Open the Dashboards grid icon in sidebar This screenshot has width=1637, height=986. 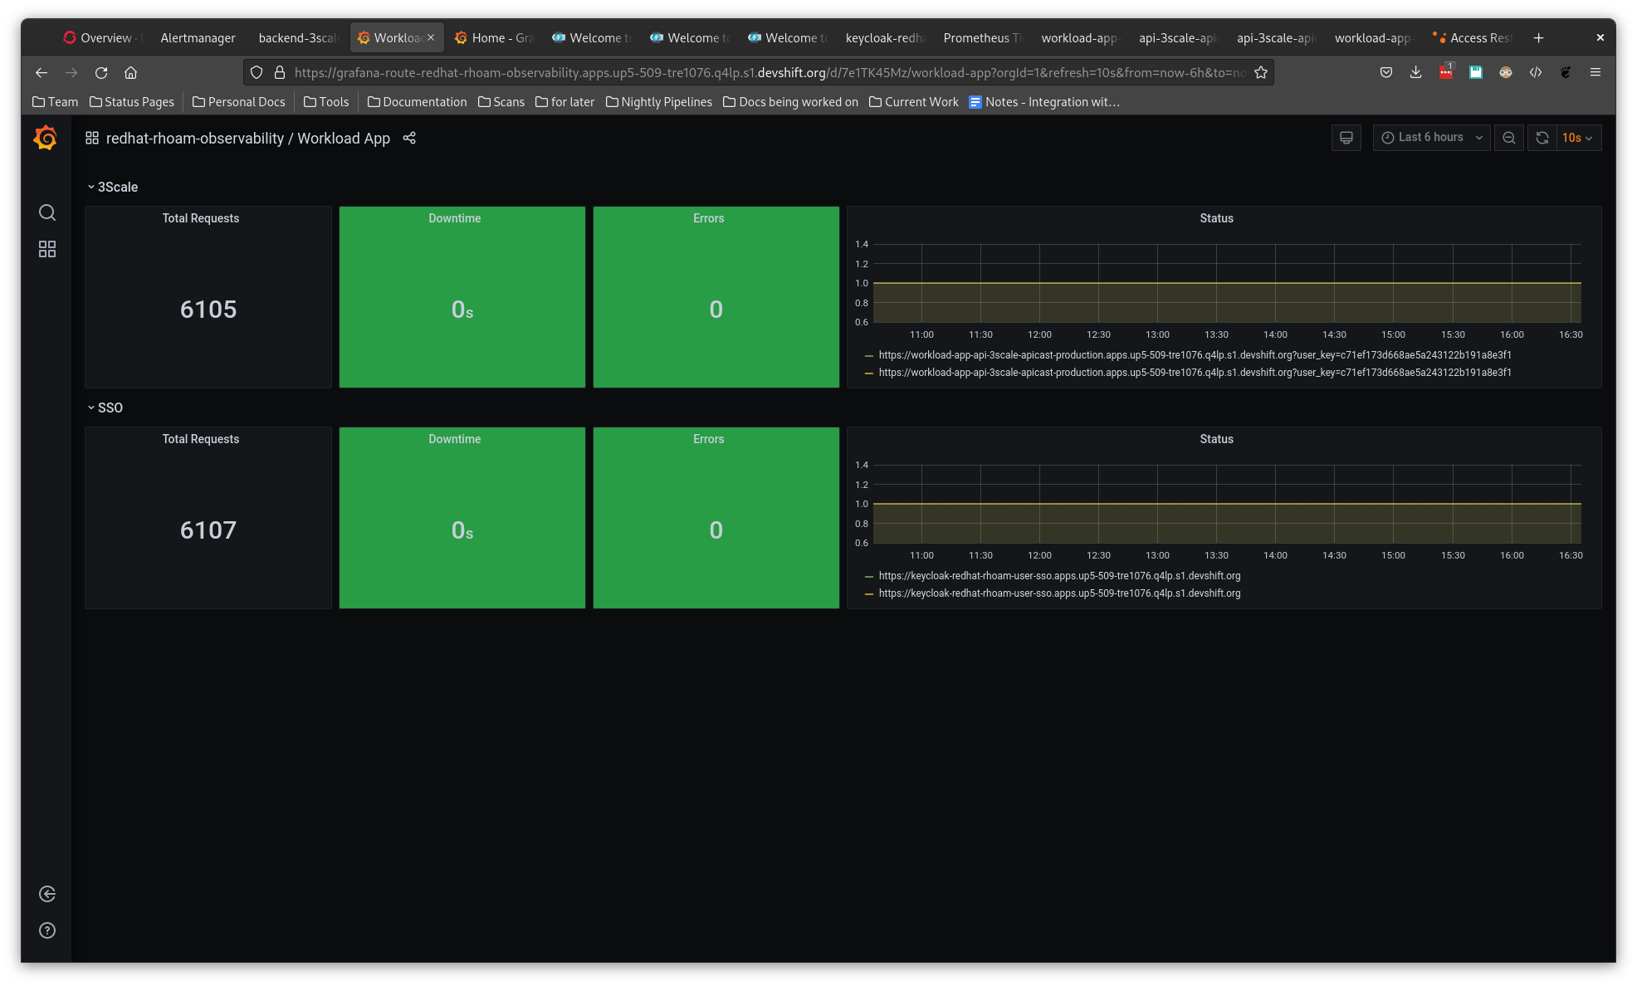47,249
